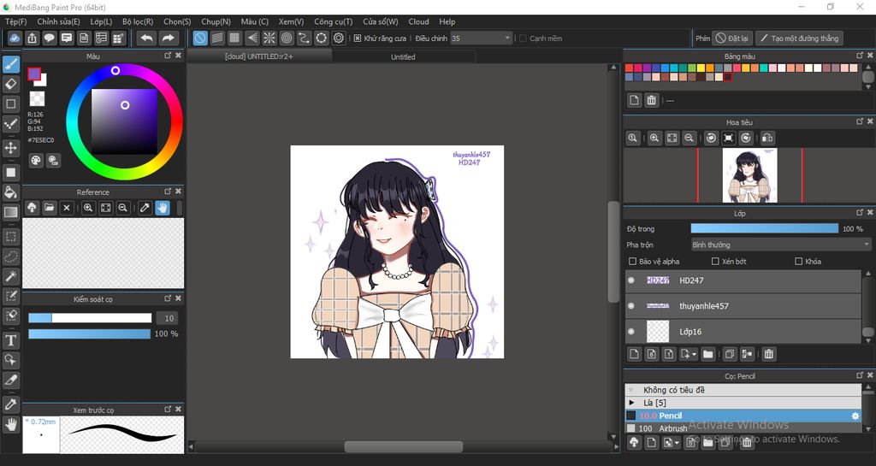This screenshot has height=466, width=876.
Task: Open the Bộ lọc(R) menu
Action: point(138,21)
